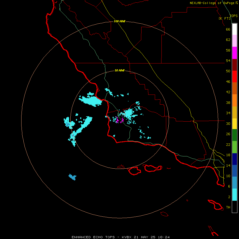Image resolution: width=239 pixels, height=239 pixels.
Task: Click the light pink 62 kft legend swatch
Action: point(234,41)
